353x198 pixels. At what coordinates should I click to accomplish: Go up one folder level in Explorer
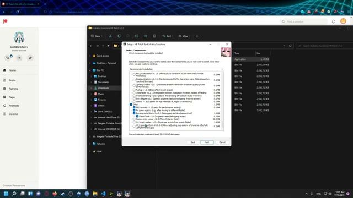(x=108, y=46)
